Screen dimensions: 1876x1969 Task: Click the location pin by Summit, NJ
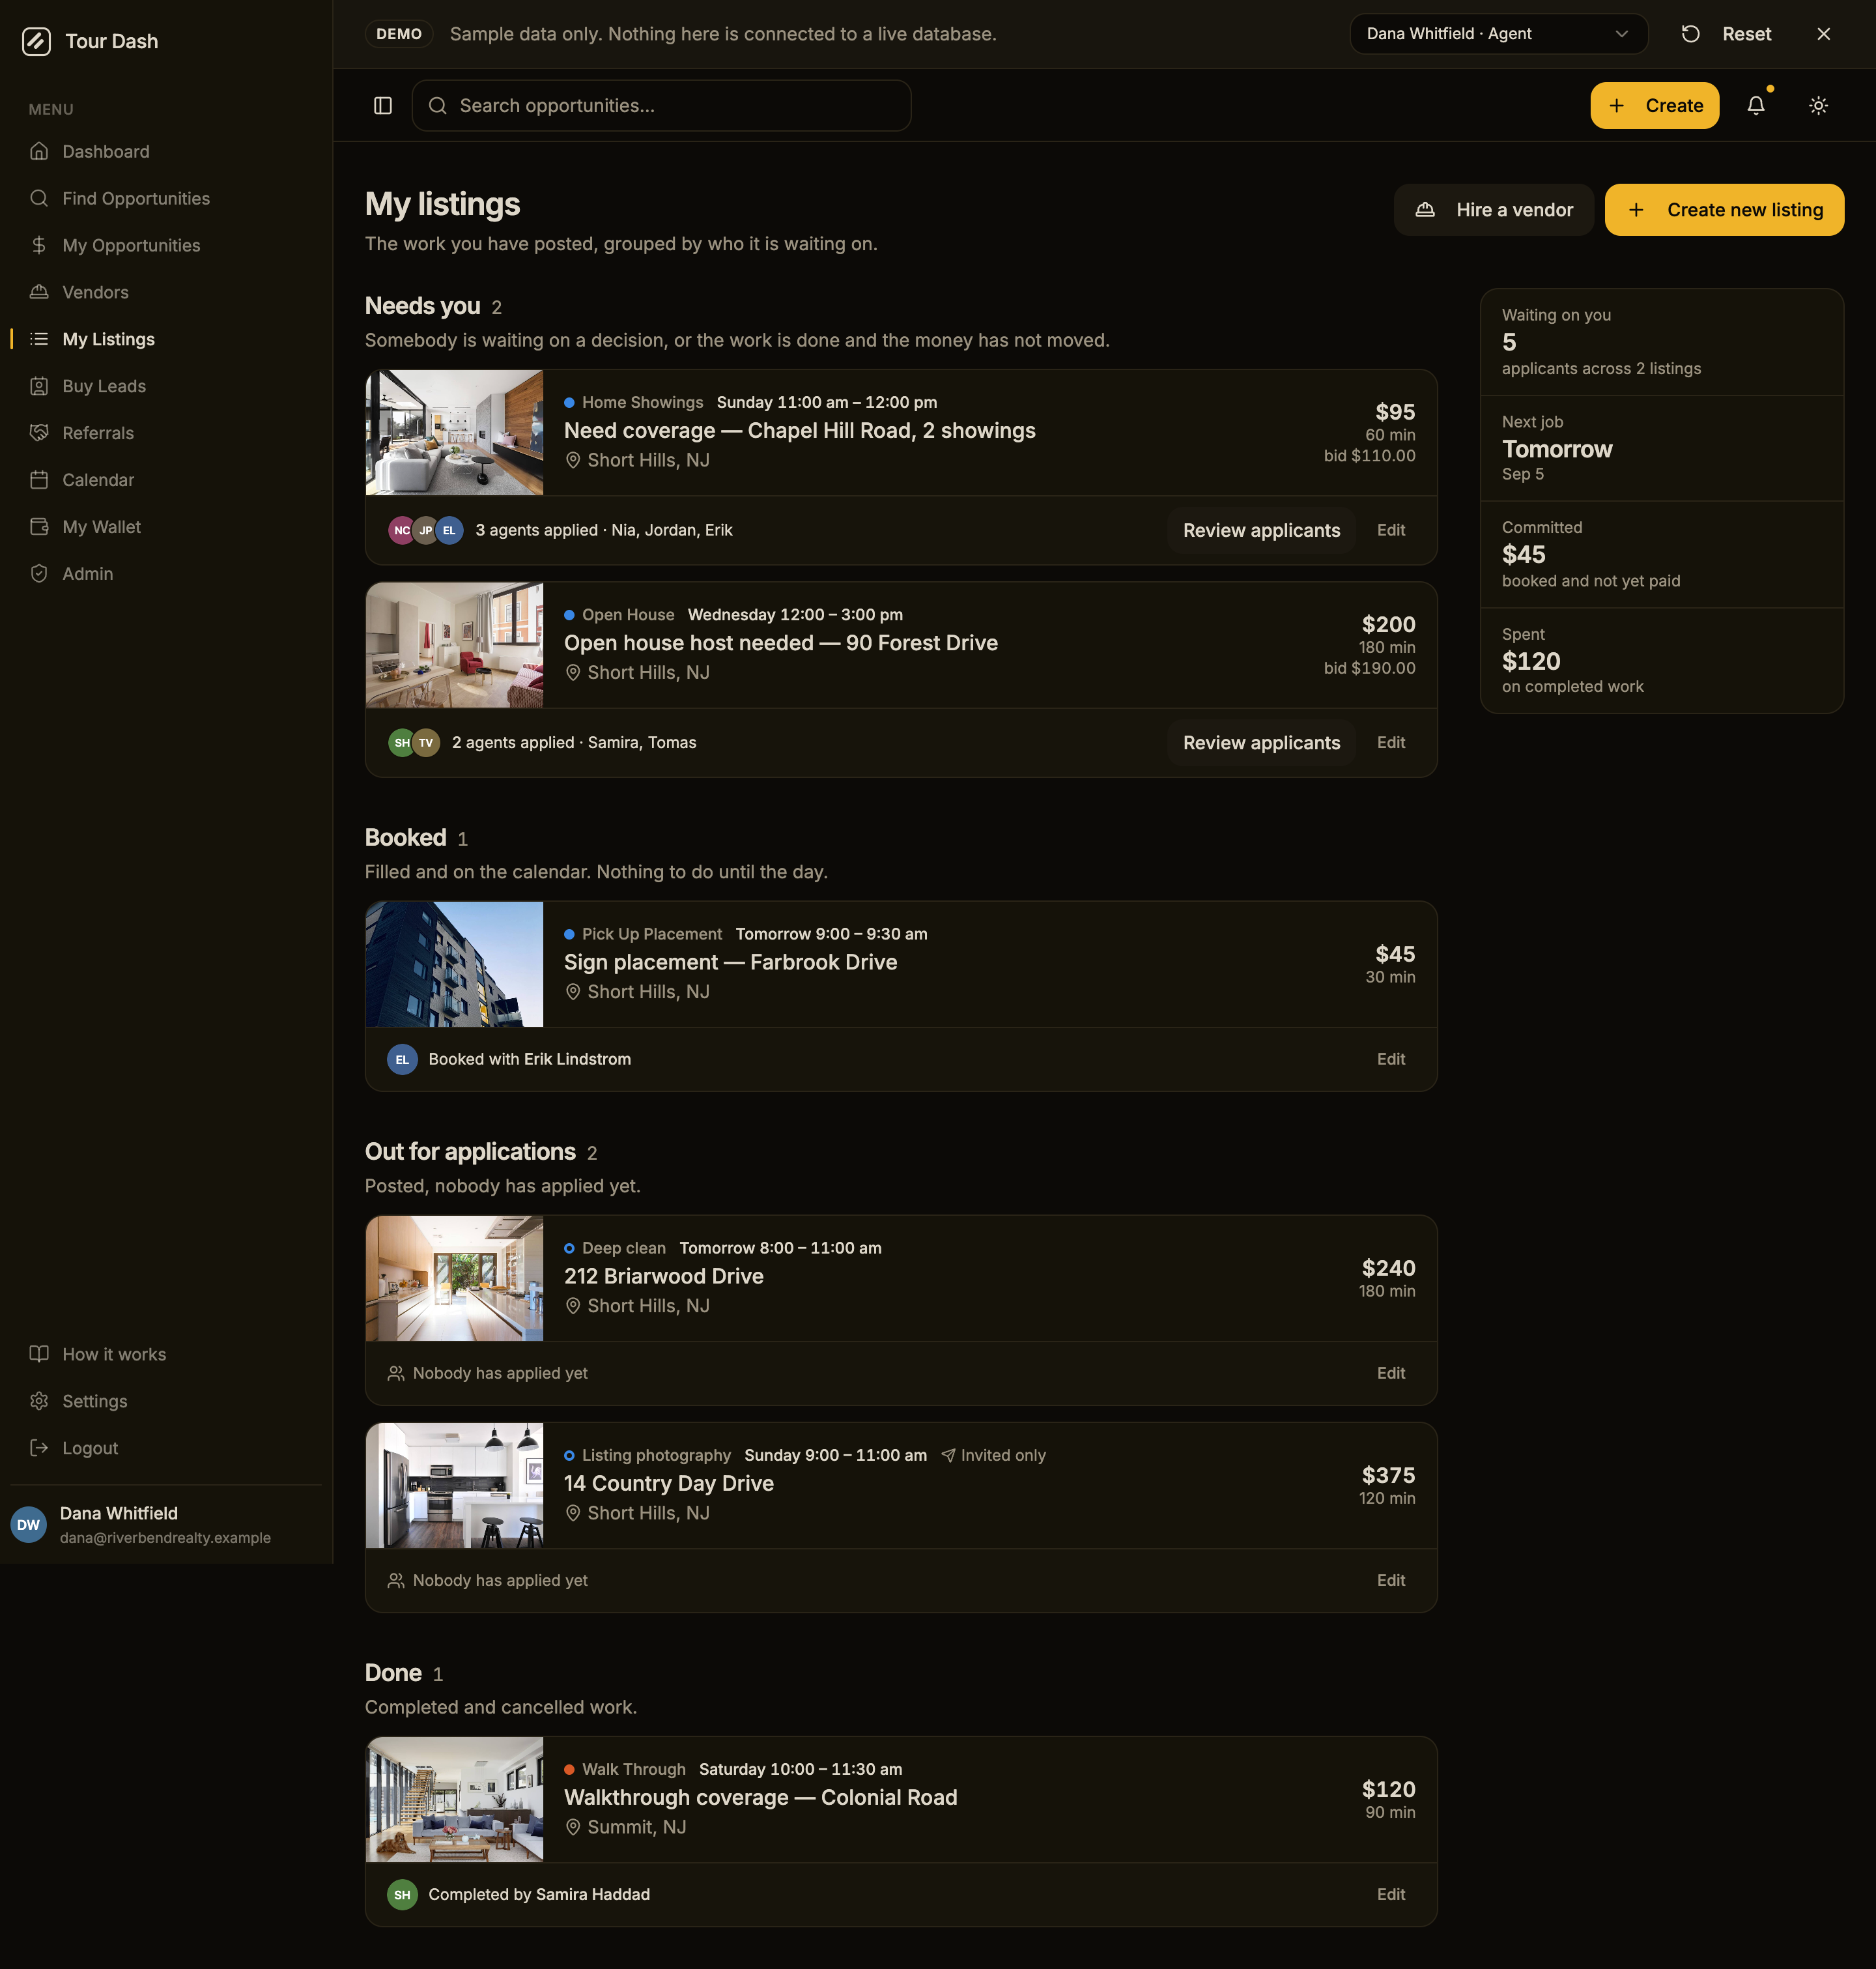[x=573, y=1828]
